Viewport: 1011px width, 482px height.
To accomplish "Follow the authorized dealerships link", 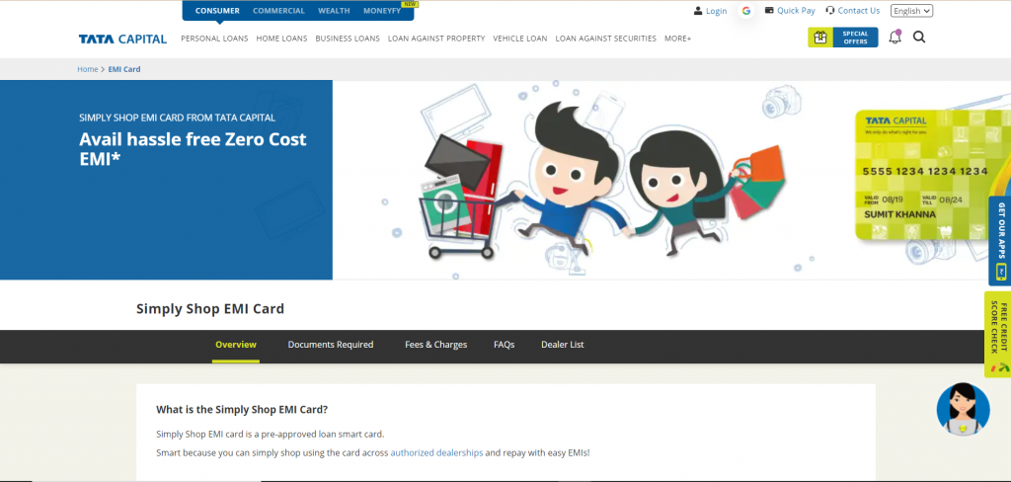I will click(436, 453).
